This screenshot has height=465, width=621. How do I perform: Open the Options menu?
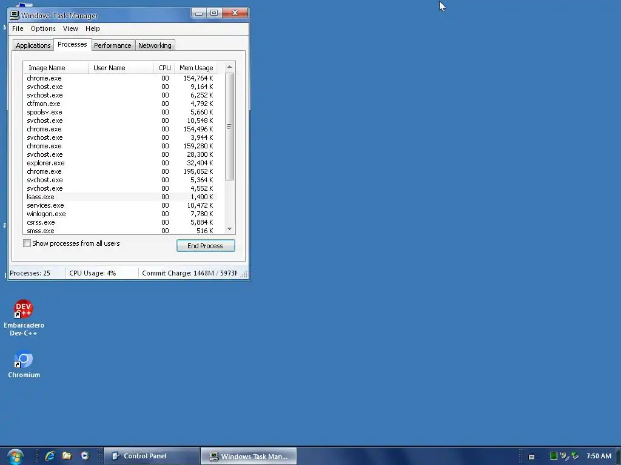pos(43,28)
